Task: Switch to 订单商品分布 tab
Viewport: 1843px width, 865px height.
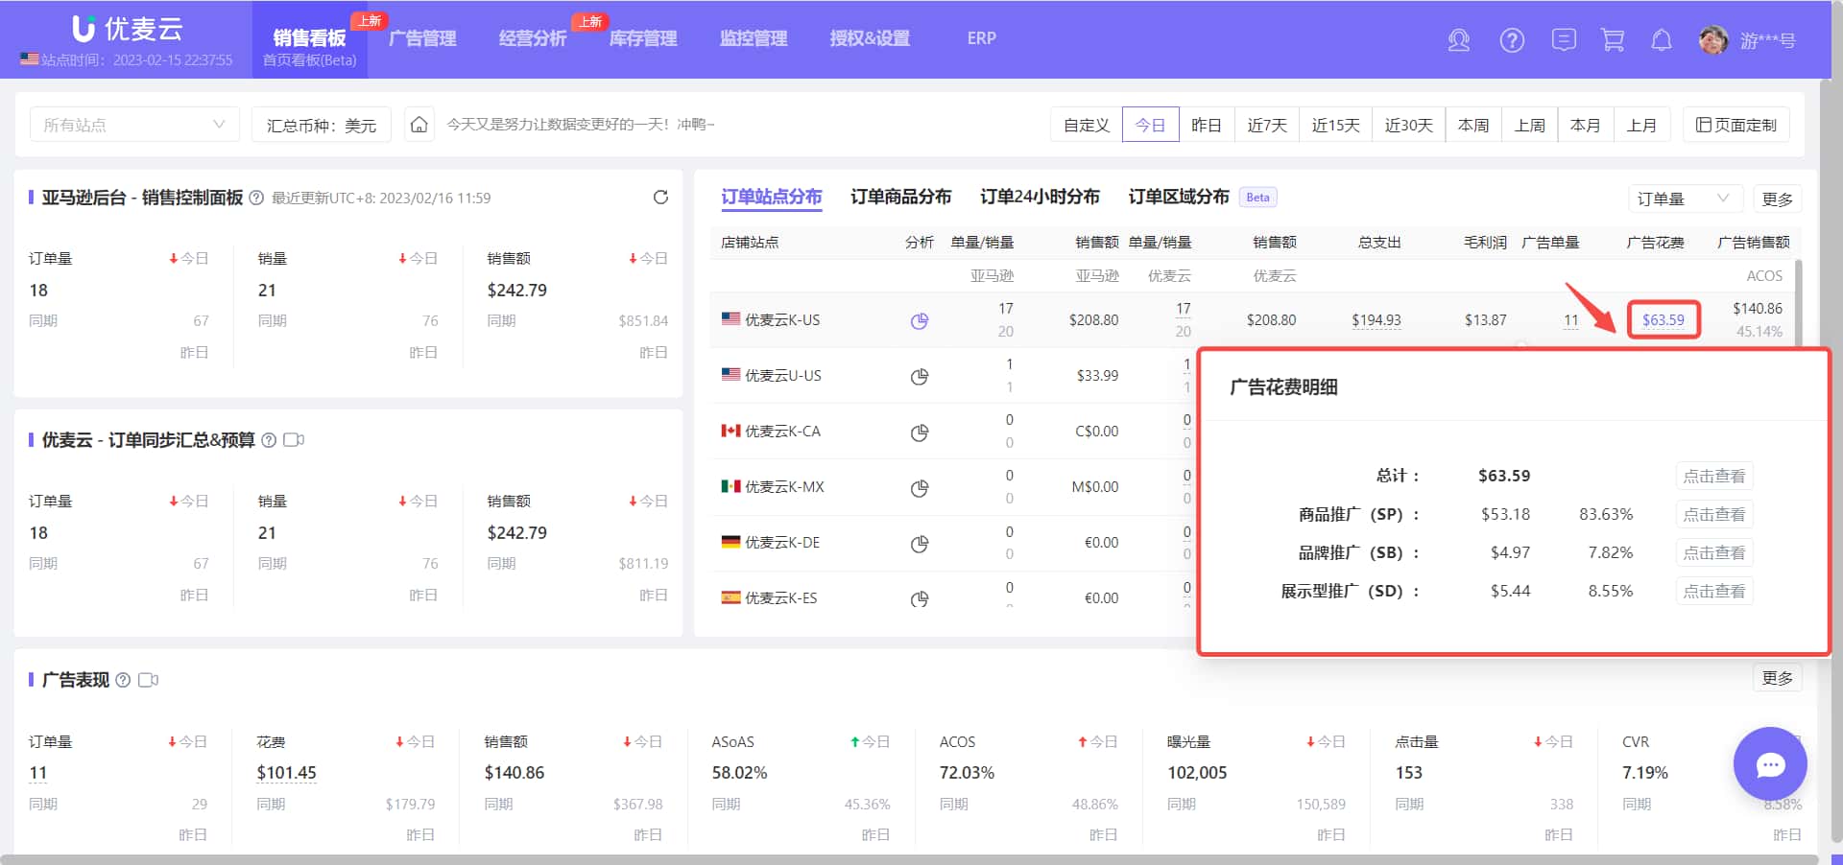Action: [x=900, y=197]
